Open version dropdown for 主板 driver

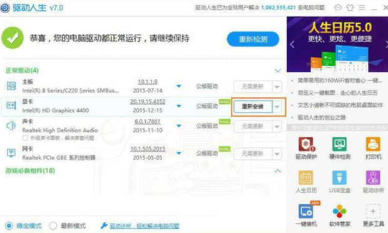[178, 86]
